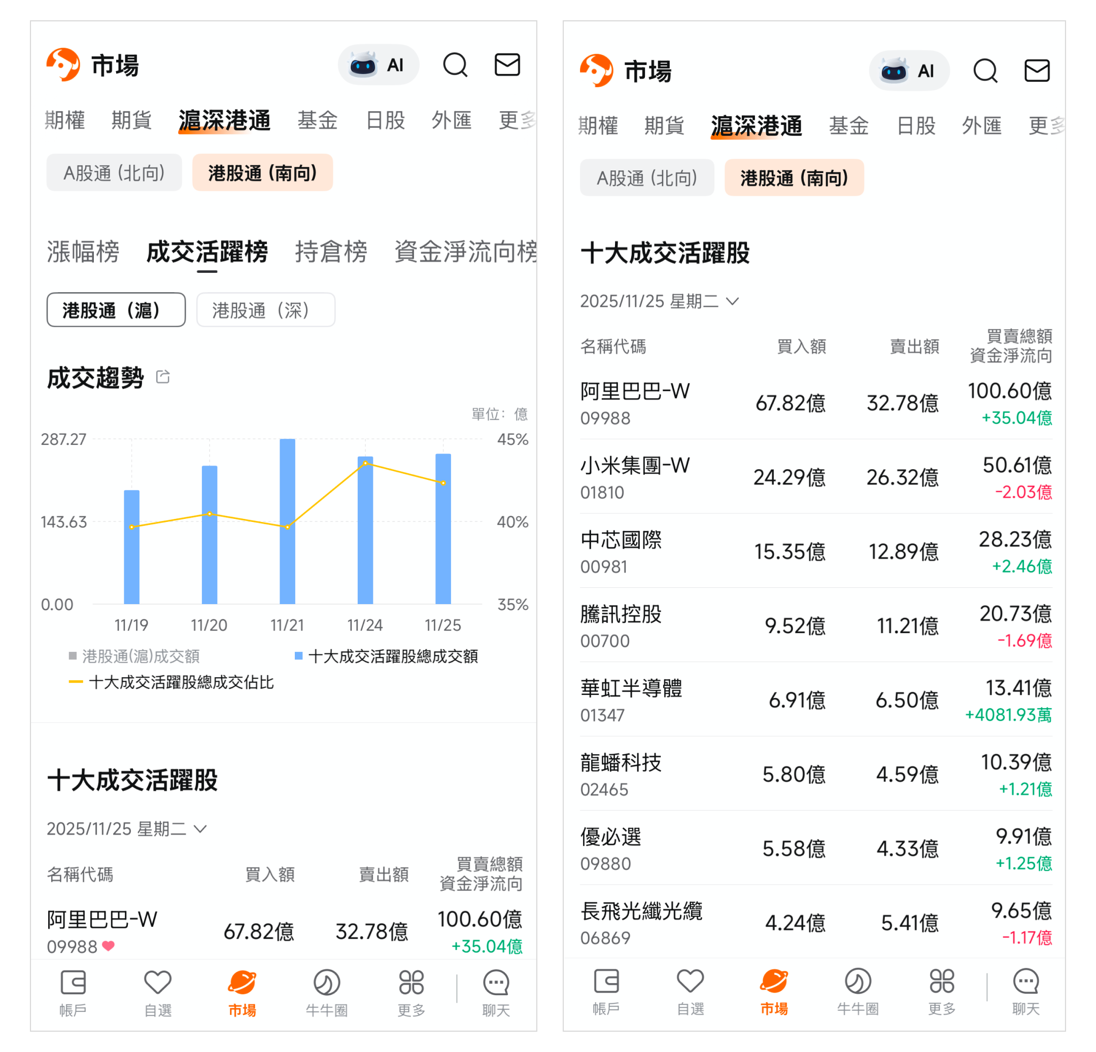This screenshot has height=1052, width=1096.
Task: Open AI assistant in left panel
Action: pos(379,65)
